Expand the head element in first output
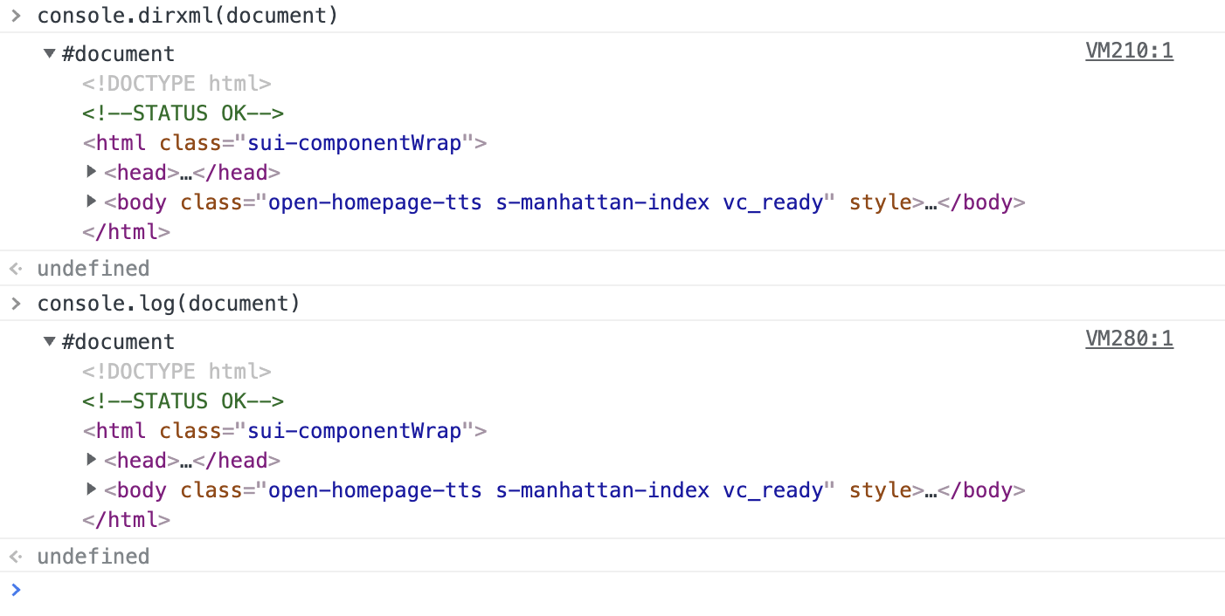Screen dimensions: 1225x616 pyautogui.click(x=92, y=172)
